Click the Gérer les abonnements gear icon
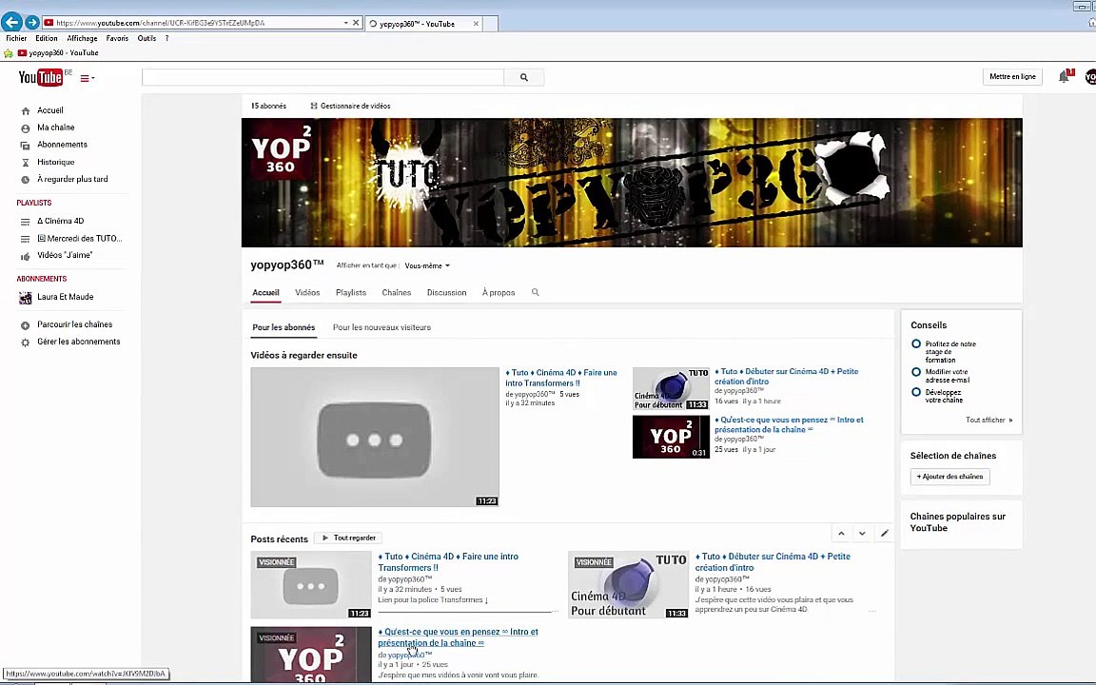 point(25,342)
